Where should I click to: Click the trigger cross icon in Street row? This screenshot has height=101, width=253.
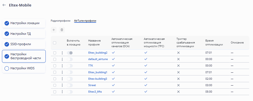178,85
